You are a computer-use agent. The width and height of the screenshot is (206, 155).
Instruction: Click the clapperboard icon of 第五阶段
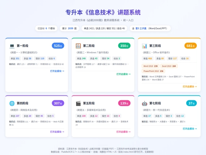[x=78, y=103]
